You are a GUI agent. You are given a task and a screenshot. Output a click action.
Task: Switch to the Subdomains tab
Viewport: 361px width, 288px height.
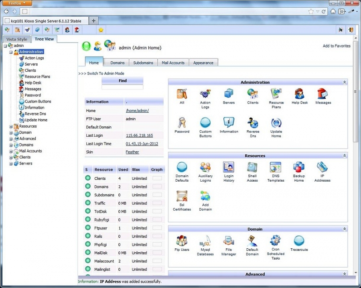click(143, 63)
